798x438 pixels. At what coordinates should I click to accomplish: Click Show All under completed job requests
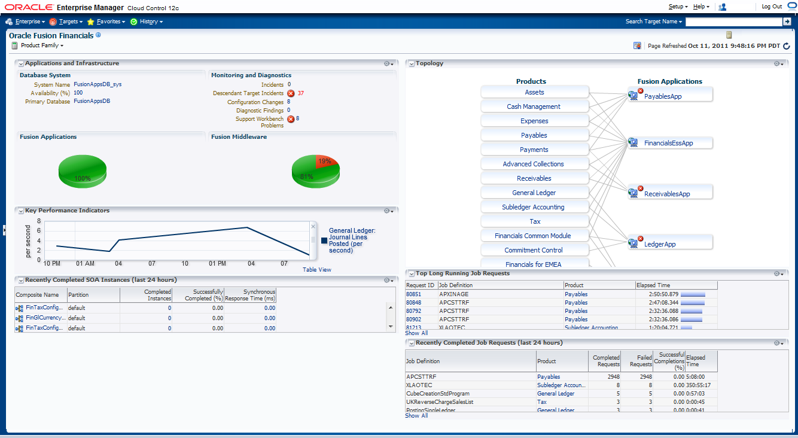pos(416,416)
